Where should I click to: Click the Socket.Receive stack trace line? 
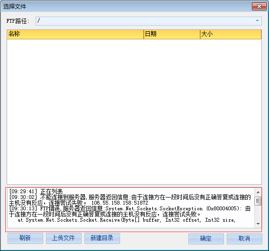point(127,220)
